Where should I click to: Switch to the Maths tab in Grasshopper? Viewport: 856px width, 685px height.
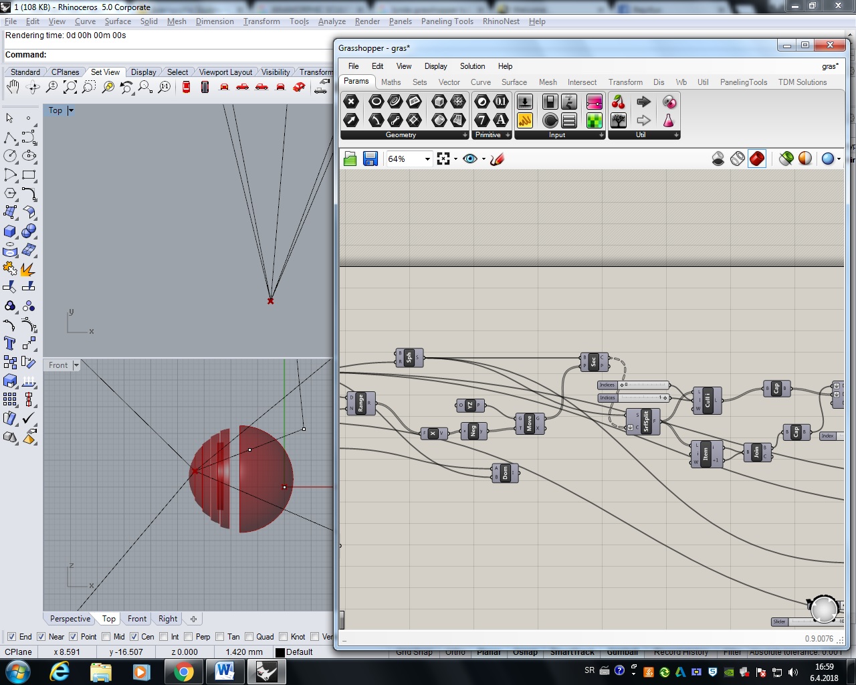[x=391, y=82]
